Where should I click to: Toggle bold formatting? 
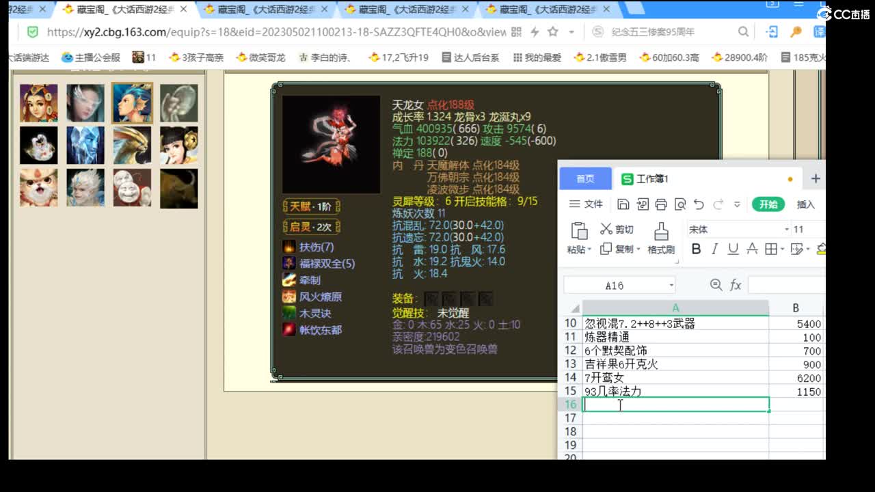pyautogui.click(x=696, y=249)
